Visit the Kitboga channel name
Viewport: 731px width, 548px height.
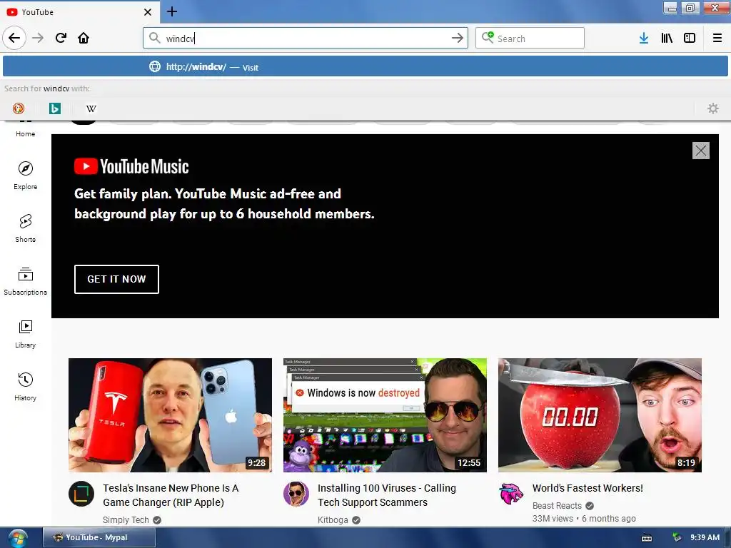333,520
